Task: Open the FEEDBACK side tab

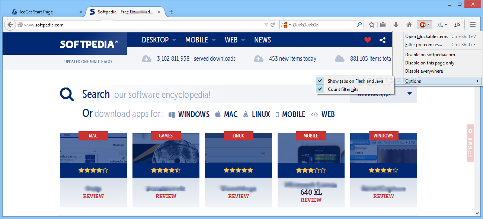Action: tap(470, 143)
